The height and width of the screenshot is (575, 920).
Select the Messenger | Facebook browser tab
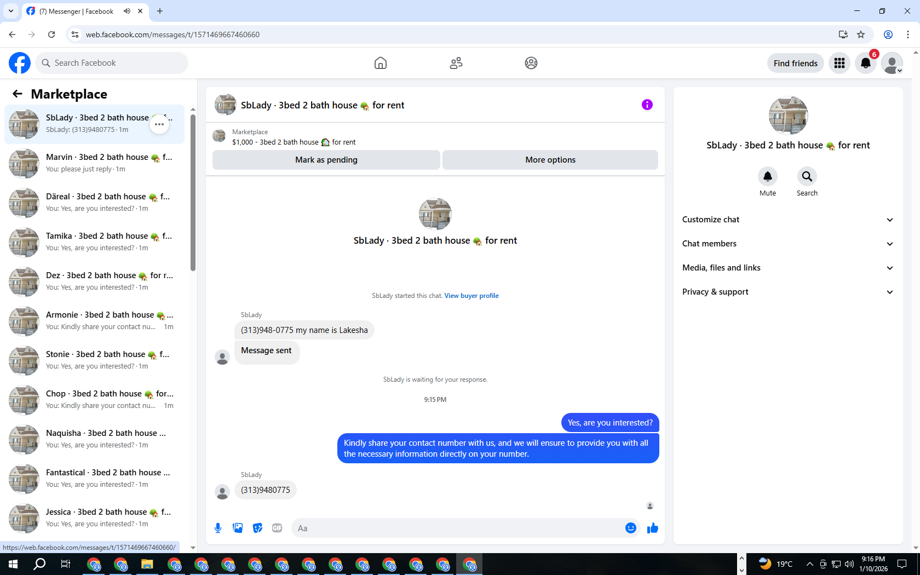(85, 11)
